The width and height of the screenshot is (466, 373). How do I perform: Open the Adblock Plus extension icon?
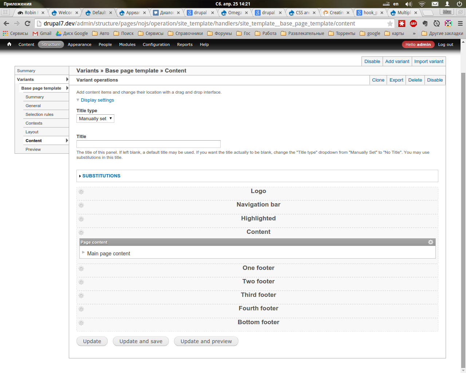click(413, 23)
